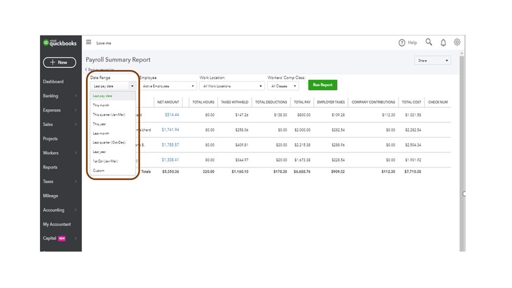Viewport: 512px width, 288px height.
Task: Open the notifications bell icon
Action: pyautogui.click(x=443, y=43)
